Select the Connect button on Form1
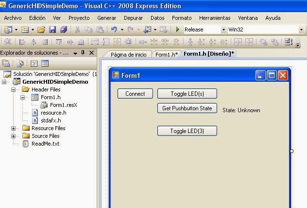The image size is (307, 208). [135, 94]
